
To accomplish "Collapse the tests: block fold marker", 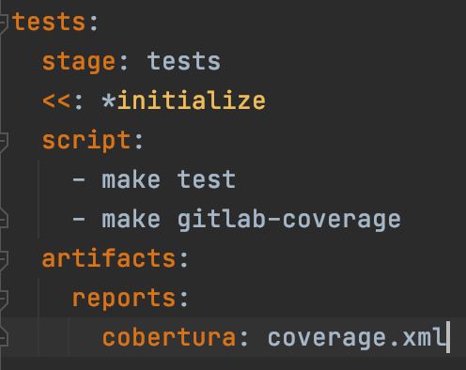I will 3,23.
